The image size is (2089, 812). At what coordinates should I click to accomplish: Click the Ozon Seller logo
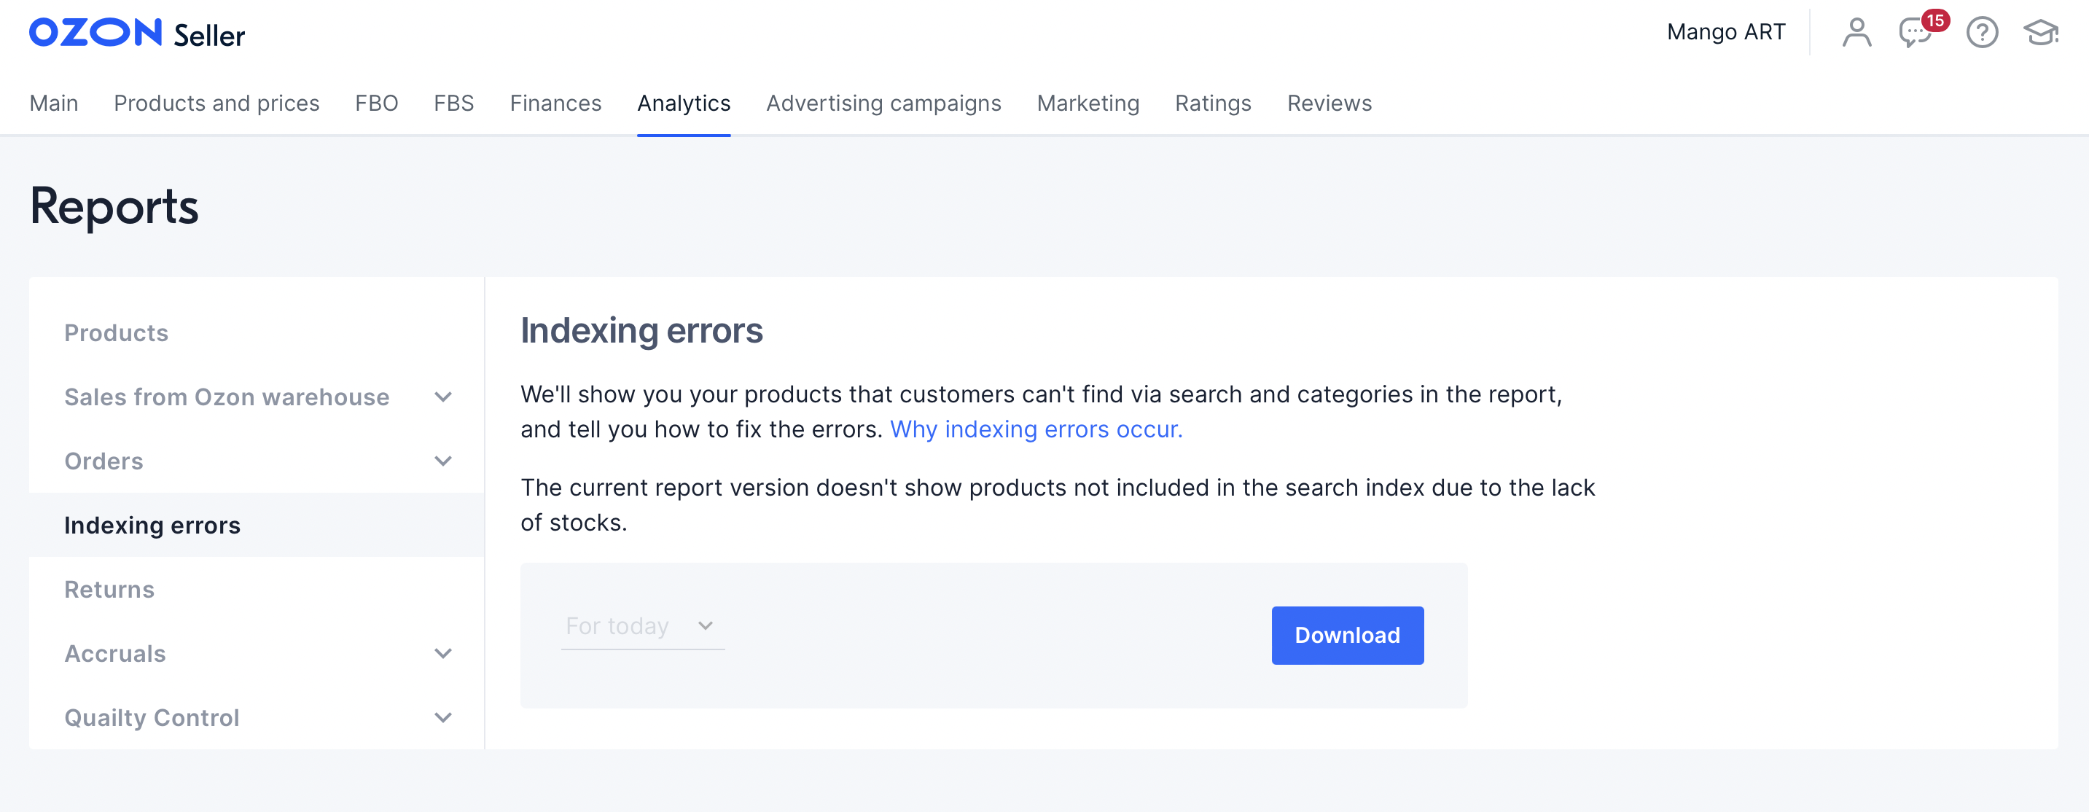pos(137,34)
